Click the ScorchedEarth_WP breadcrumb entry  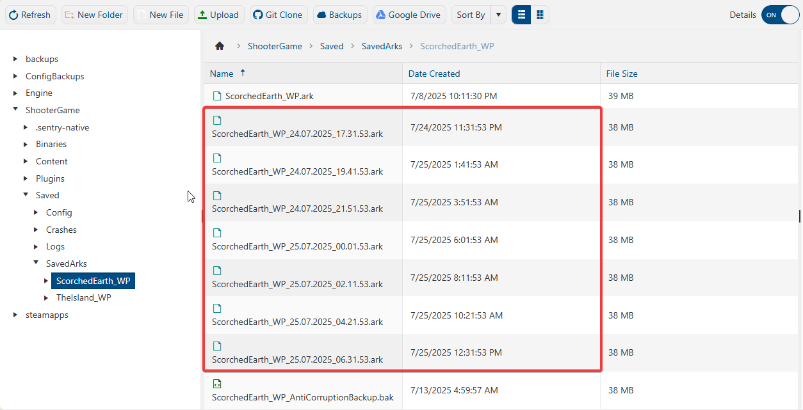(457, 46)
